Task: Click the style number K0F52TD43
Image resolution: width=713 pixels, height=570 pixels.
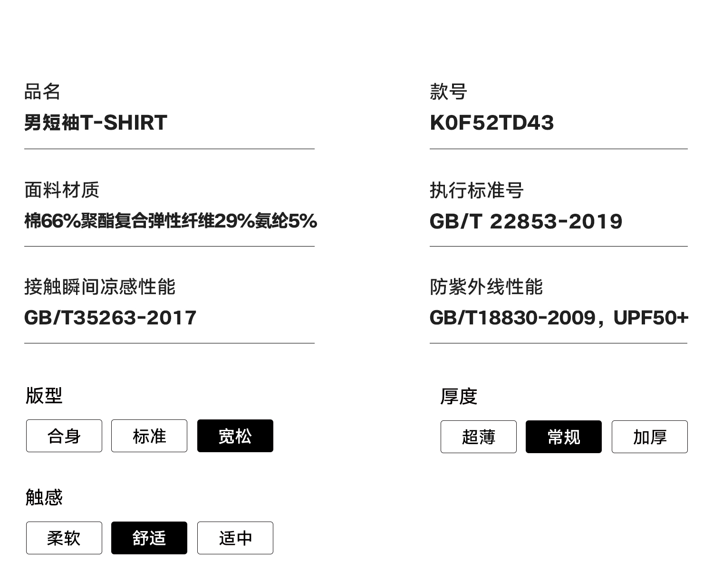Action: tap(491, 123)
